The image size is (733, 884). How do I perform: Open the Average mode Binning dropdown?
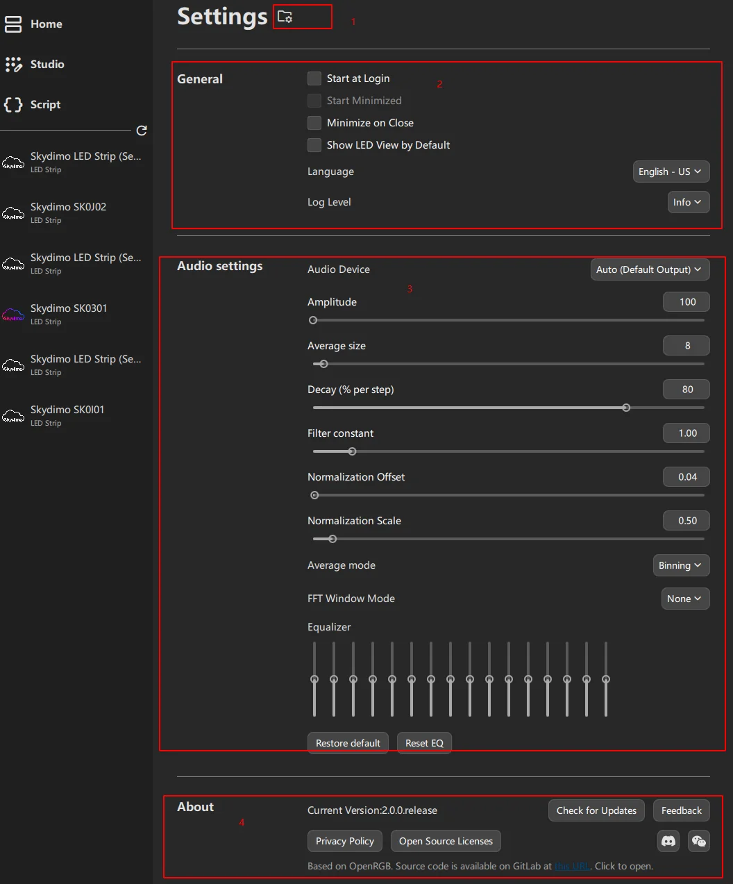tap(680, 565)
